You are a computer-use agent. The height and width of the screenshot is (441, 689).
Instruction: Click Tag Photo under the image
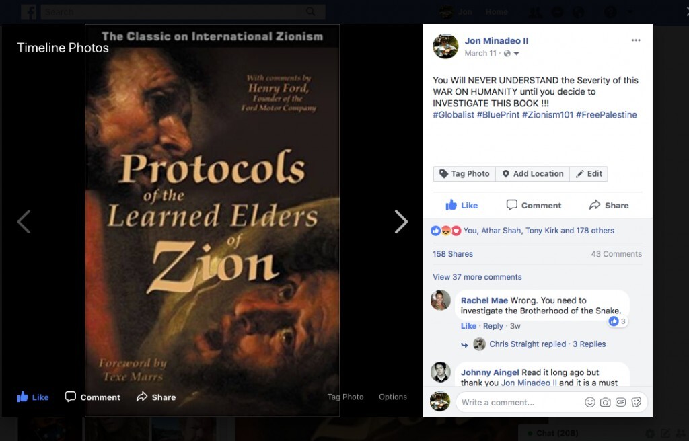345,397
